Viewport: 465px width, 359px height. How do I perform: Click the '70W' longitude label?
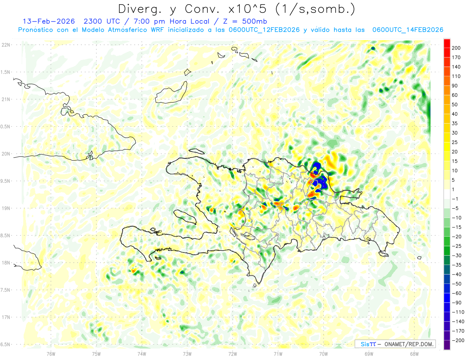(x=324, y=354)
